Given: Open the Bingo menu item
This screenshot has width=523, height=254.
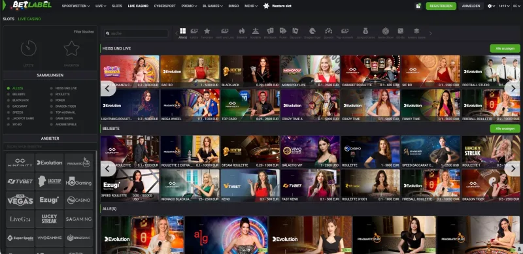Looking at the screenshot, I should pos(233,6).
